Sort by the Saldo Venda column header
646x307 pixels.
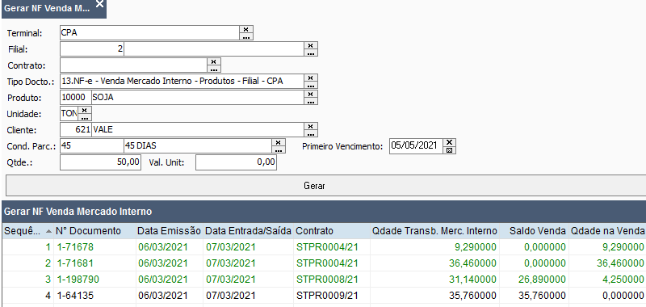pyautogui.click(x=534, y=231)
